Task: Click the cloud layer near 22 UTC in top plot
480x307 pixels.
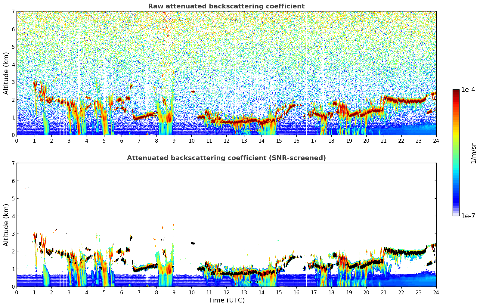Action: pos(401,101)
